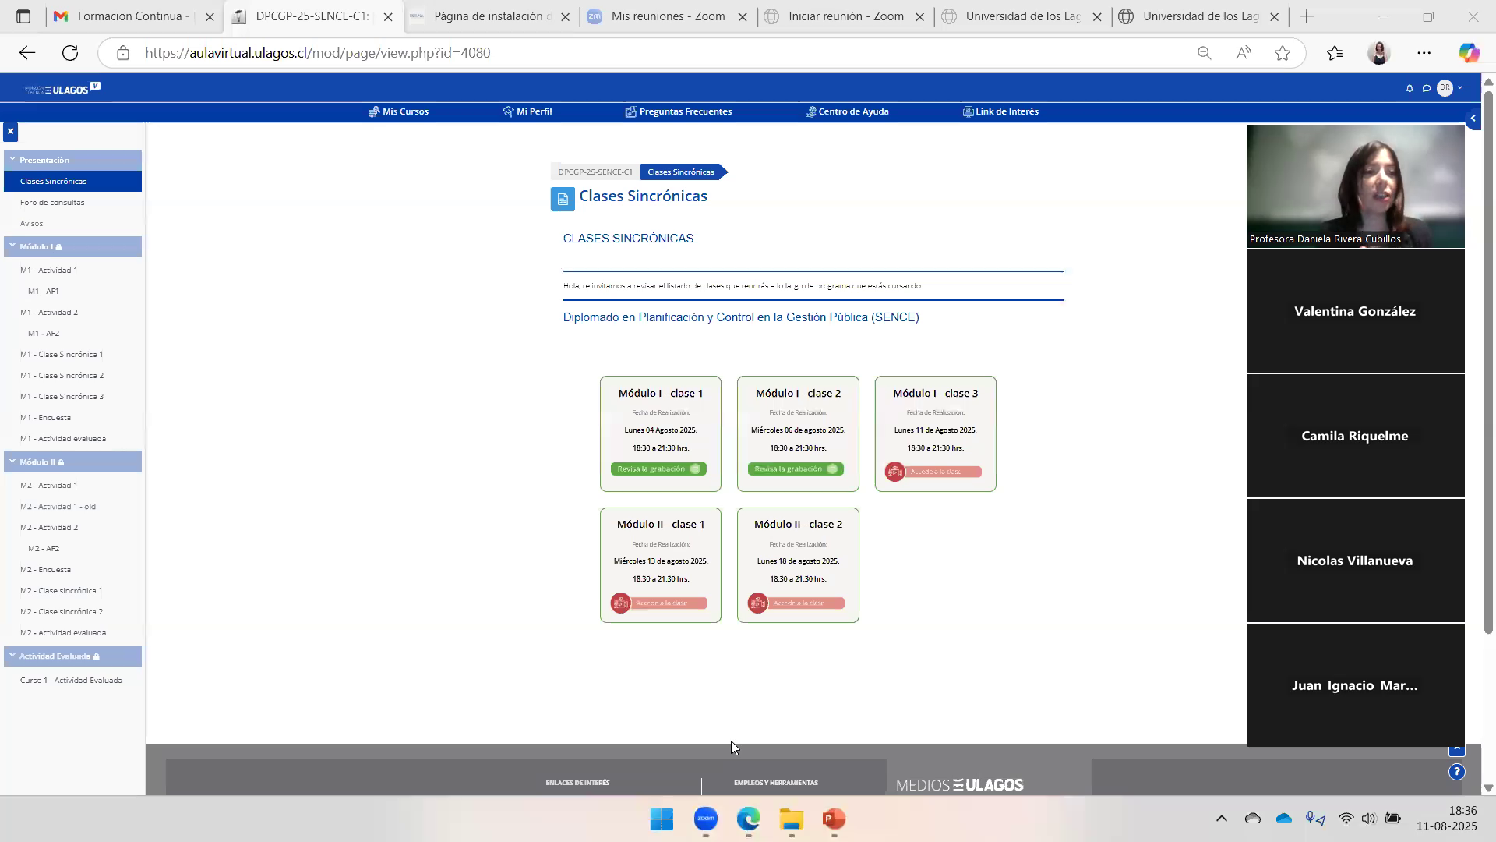Click the browser zoom magnifier icon
1496x842 pixels.
[x=1204, y=53]
